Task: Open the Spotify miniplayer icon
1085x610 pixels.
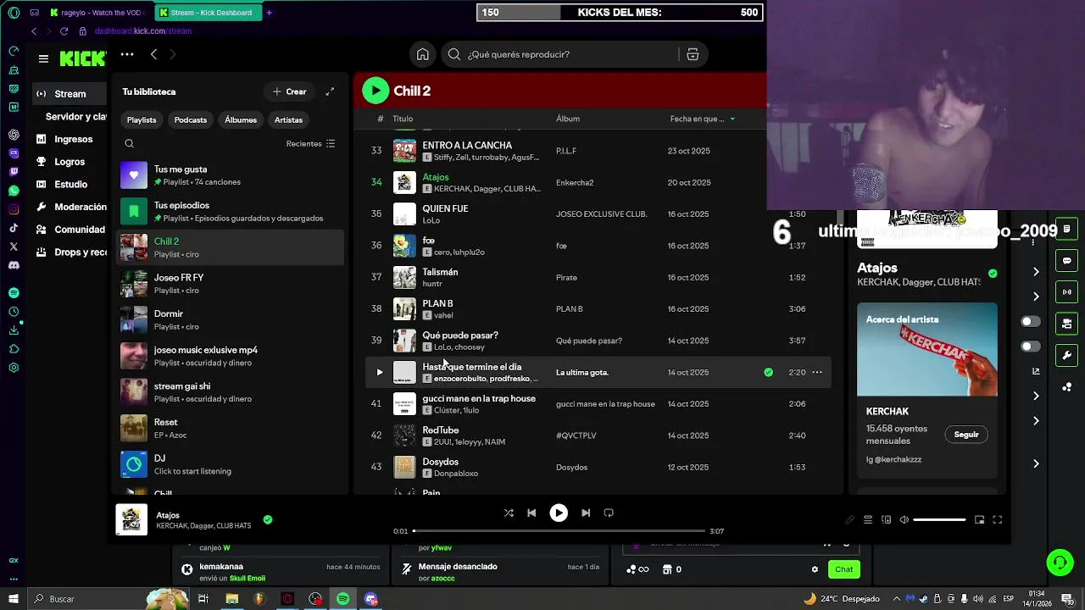Action: pyautogui.click(x=979, y=520)
